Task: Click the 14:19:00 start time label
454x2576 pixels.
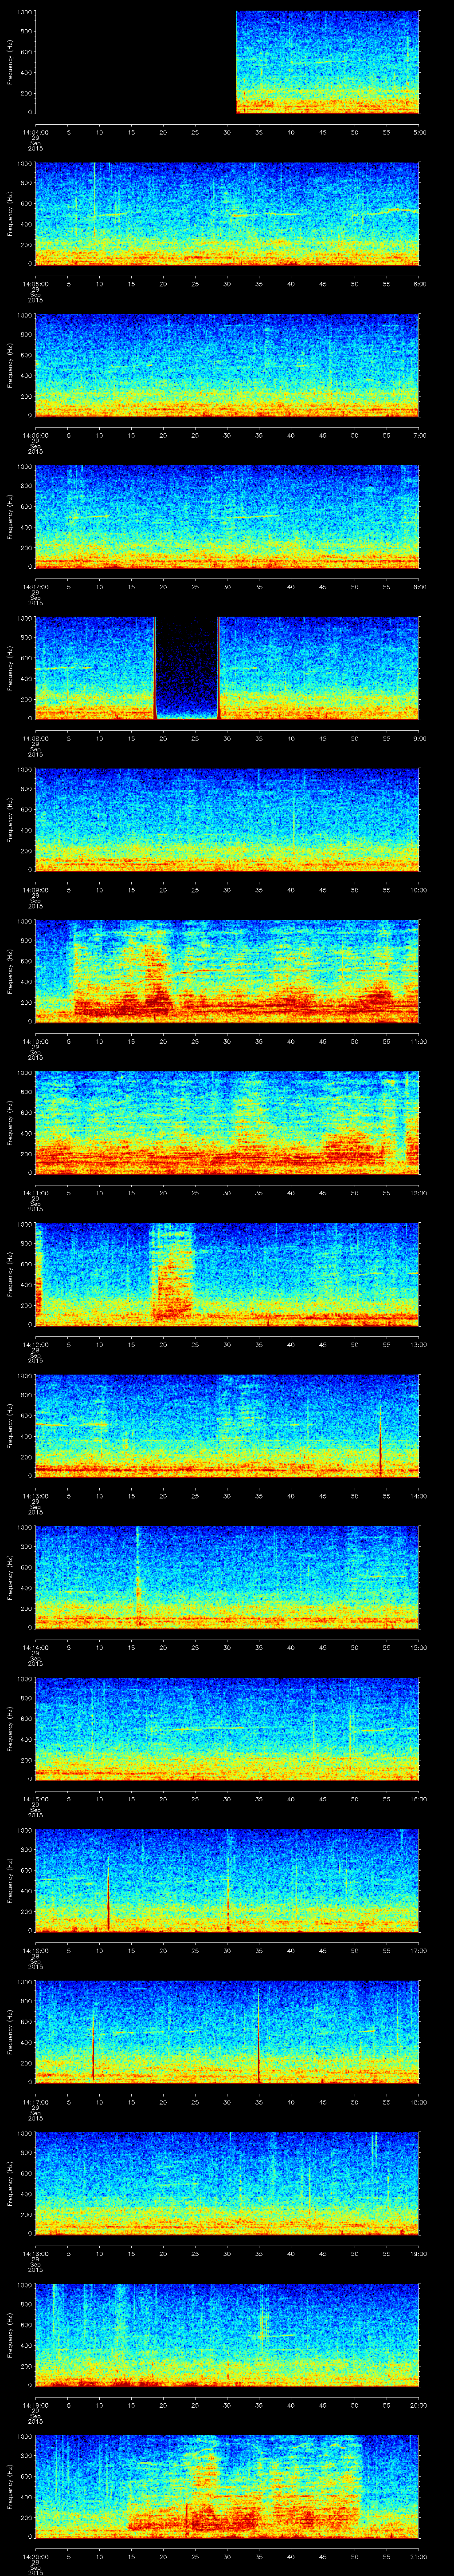Action: [x=35, y=2405]
